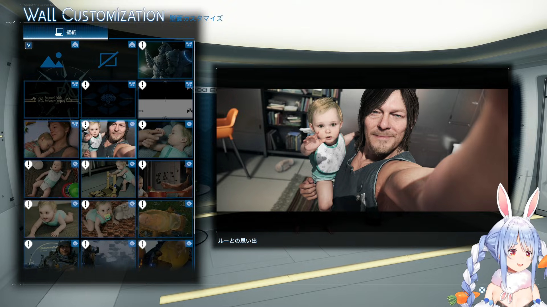Select smiling crawling baby wallpaper
Screen dimensions: 547x307
(51, 219)
